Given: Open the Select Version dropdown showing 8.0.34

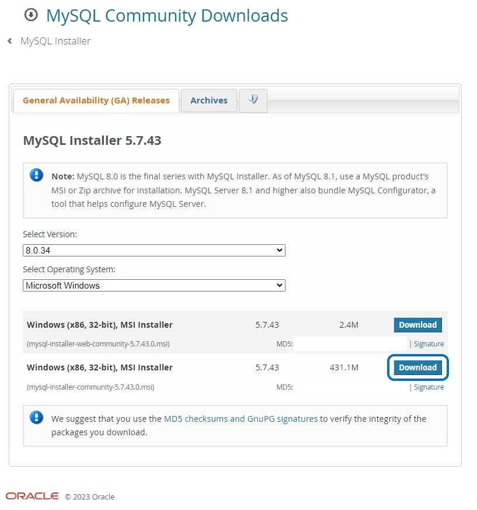Looking at the screenshot, I should pos(154,251).
